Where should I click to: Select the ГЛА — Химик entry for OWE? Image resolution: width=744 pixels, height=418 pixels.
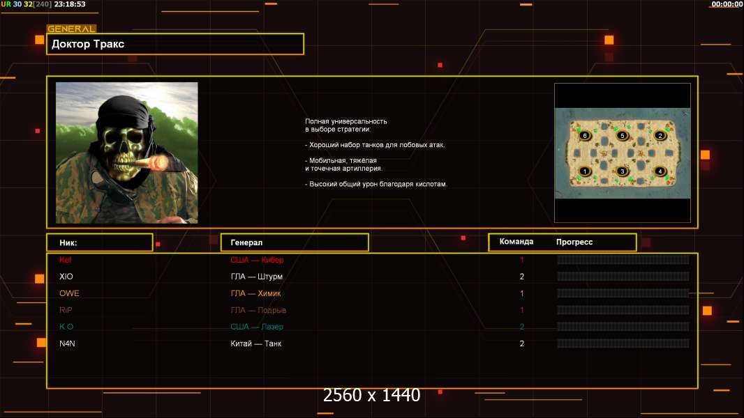click(x=255, y=293)
